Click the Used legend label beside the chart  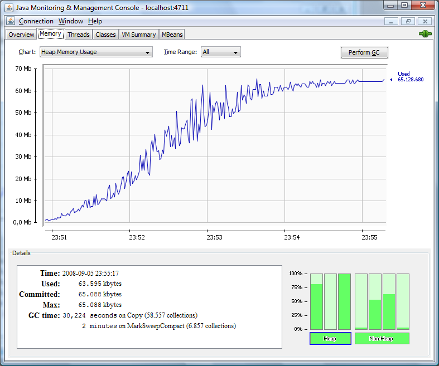404,74
